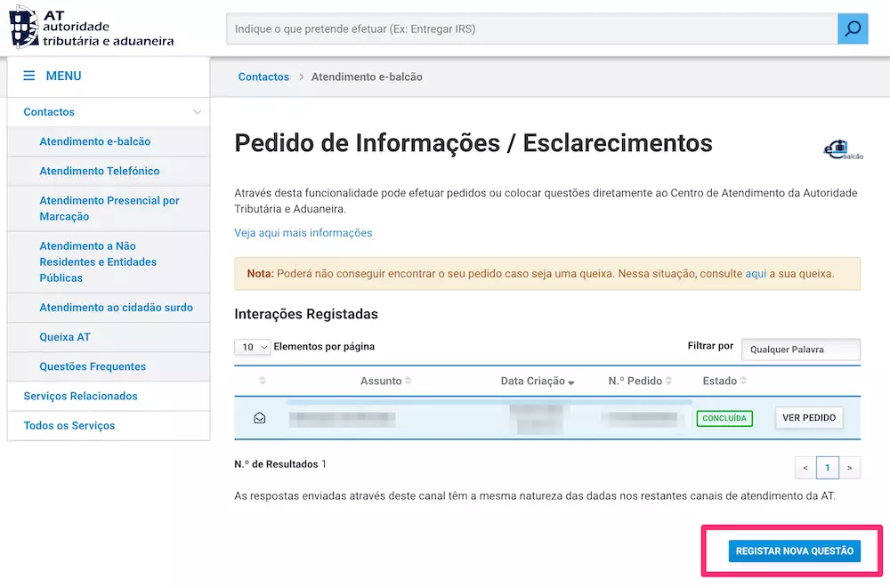
Task: Click the VER PEDIDO button
Action: pyautogui.click(x=809, y=418)
